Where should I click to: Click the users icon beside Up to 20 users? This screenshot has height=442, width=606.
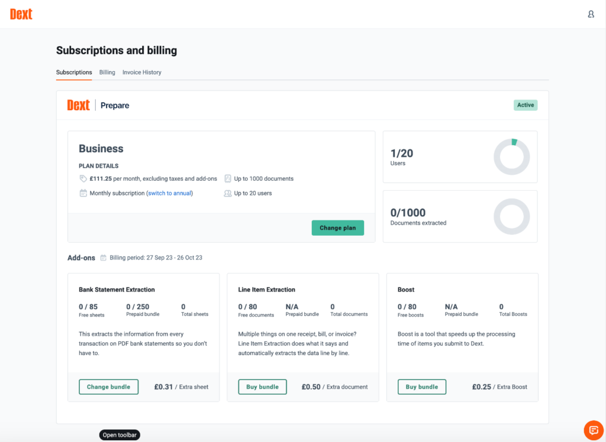pos(228,193)
